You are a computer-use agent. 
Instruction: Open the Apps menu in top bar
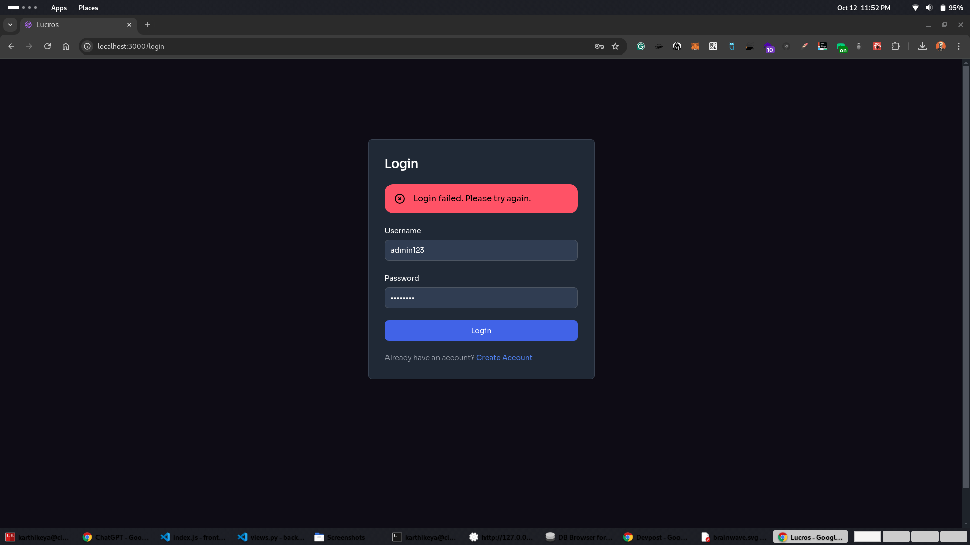(59, 8)
